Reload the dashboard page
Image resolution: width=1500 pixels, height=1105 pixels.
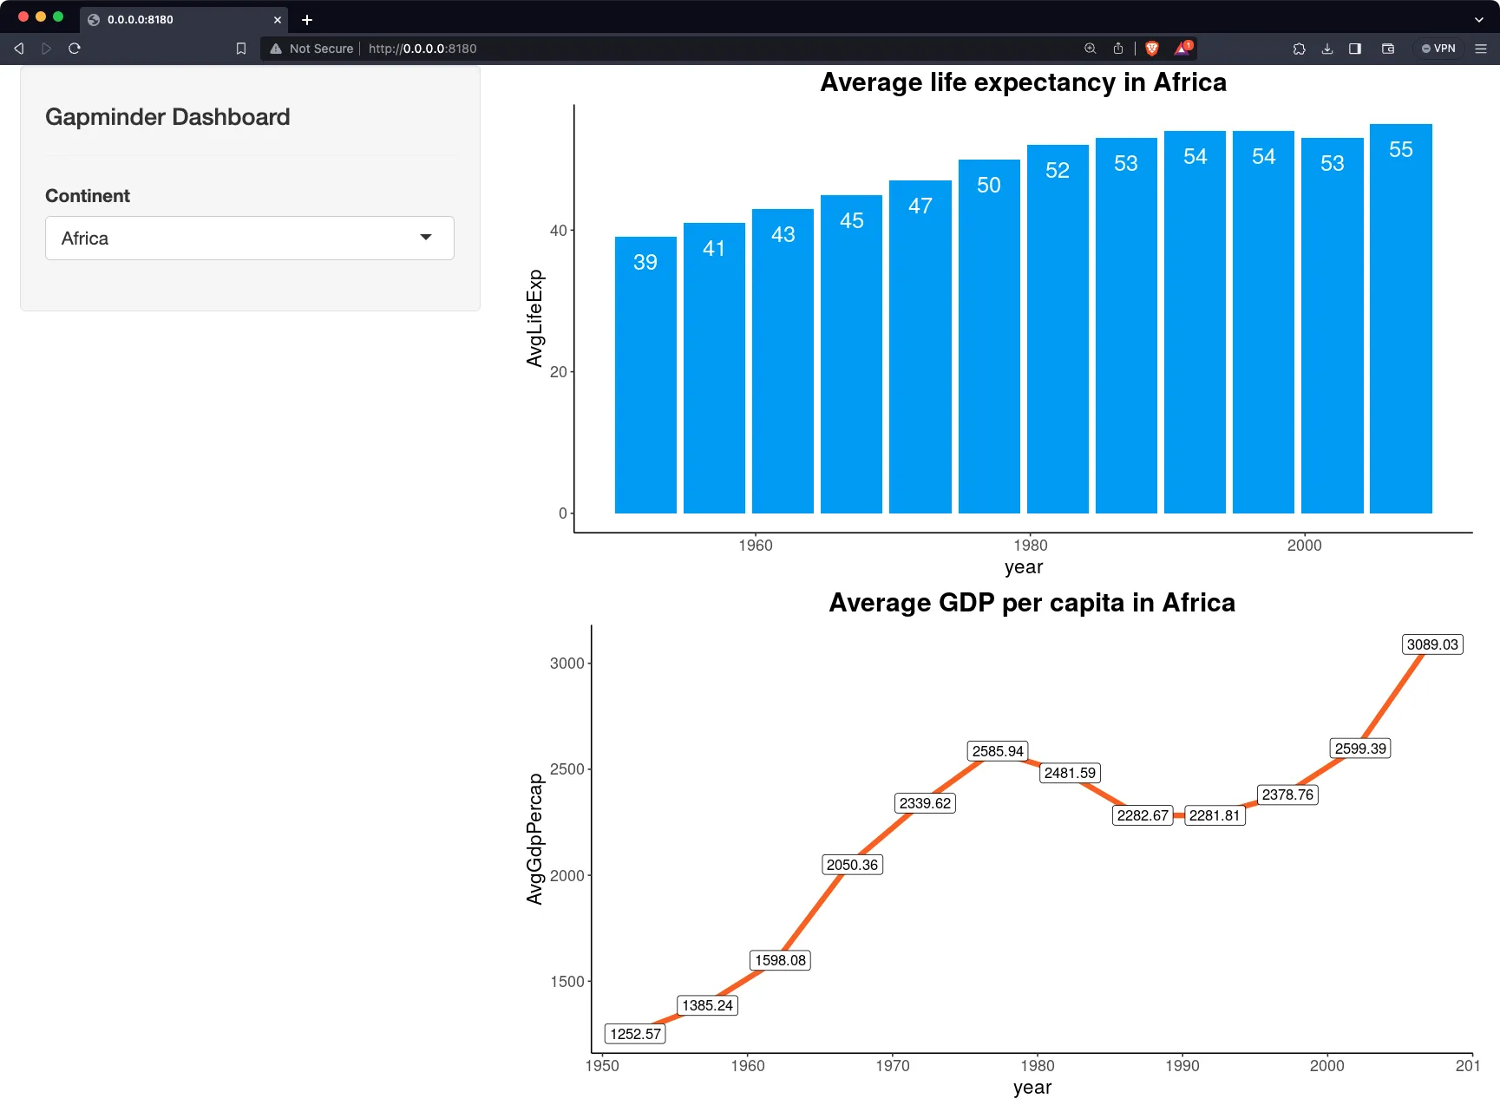tap(75, 49)
